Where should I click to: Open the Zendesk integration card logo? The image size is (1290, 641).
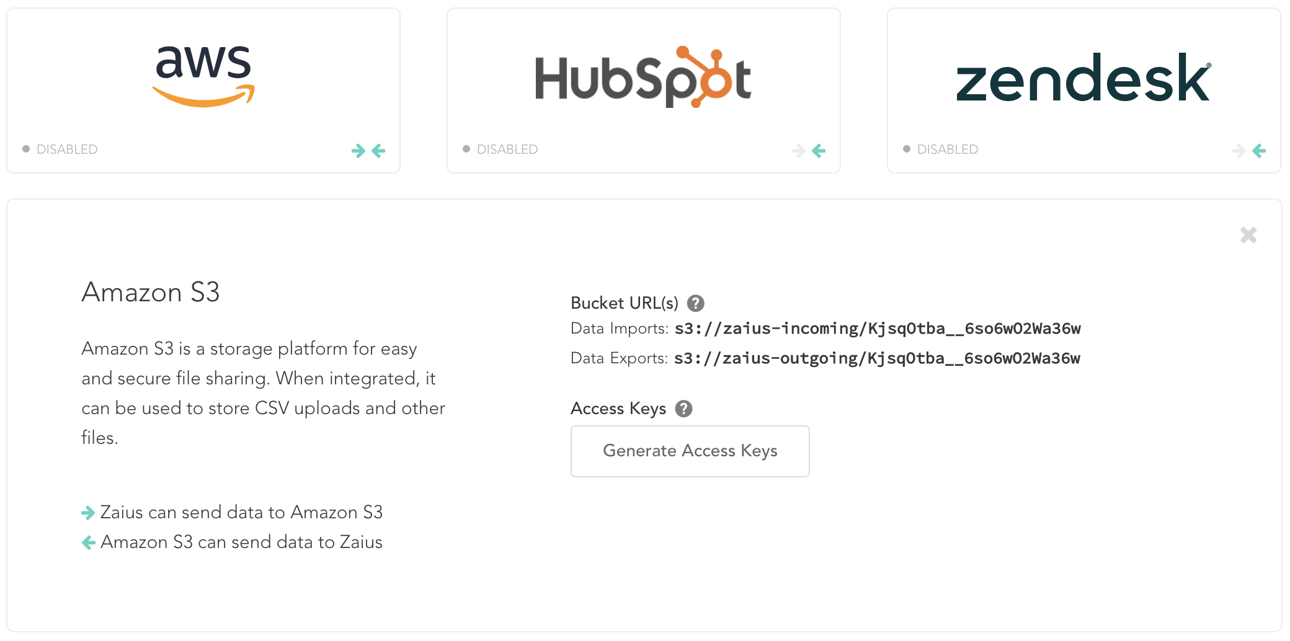[1083, 77]
